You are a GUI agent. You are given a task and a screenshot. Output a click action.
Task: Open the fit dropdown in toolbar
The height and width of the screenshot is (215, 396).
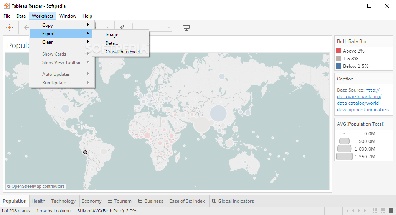152,27
